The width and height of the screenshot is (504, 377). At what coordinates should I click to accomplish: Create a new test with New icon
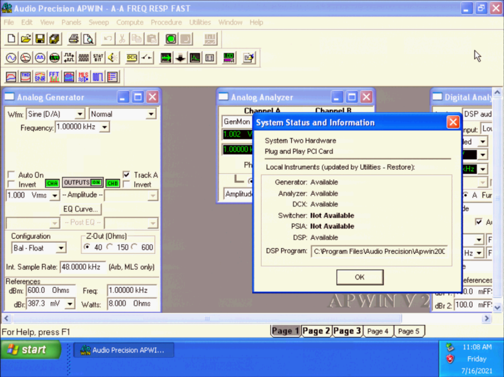[11, 39]
